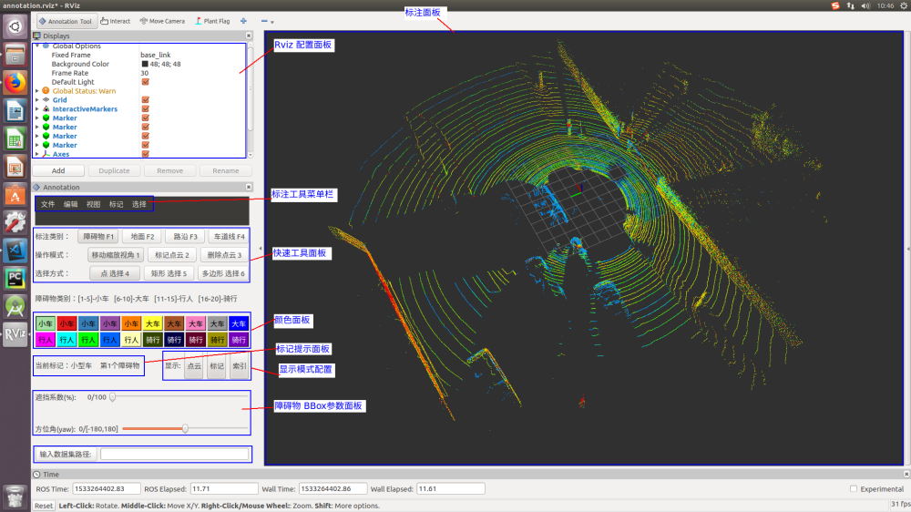
Task: Choose the 矩形 选择 5 button
Action: click(169, 273)
